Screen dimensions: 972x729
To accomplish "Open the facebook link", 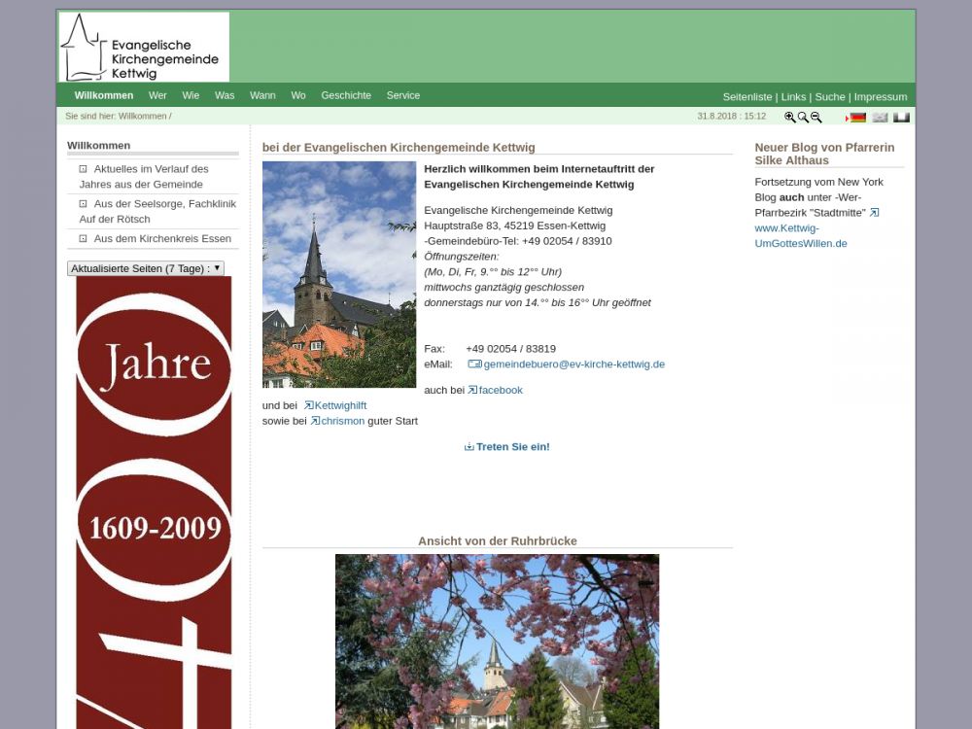I will click(500, 391).
